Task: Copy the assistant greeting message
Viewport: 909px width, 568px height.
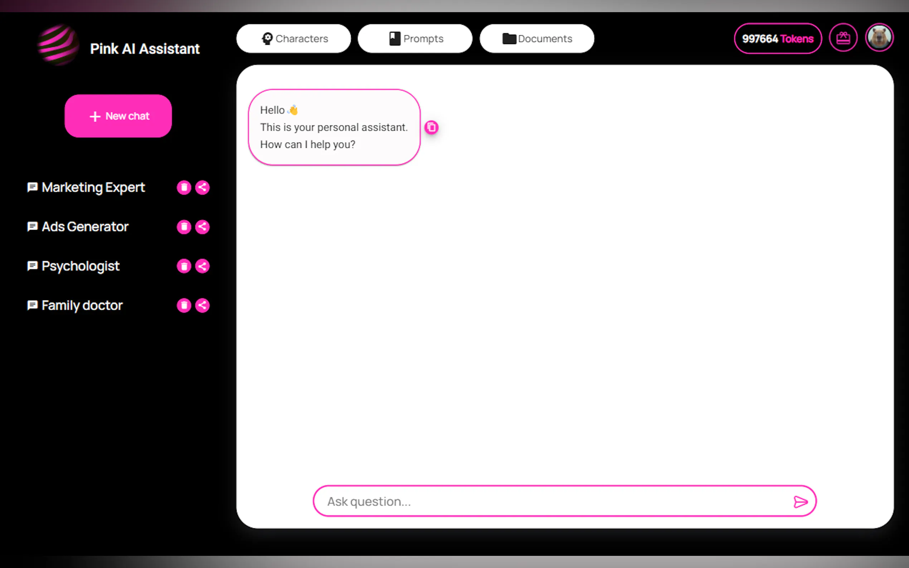Action: pos(431,127)
